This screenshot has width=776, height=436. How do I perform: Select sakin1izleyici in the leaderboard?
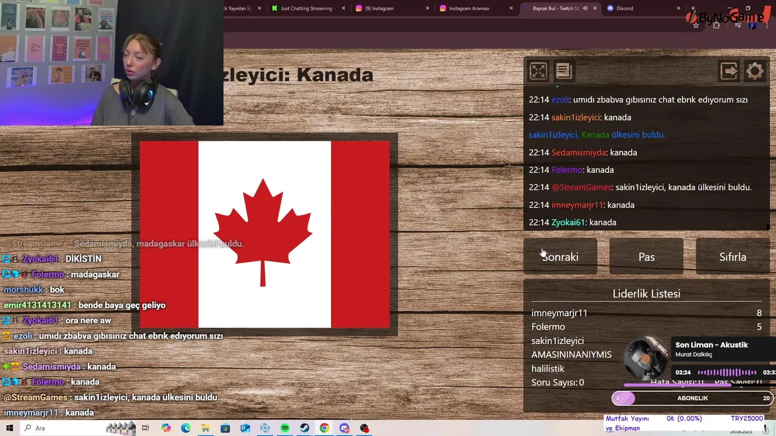point(557,341)
